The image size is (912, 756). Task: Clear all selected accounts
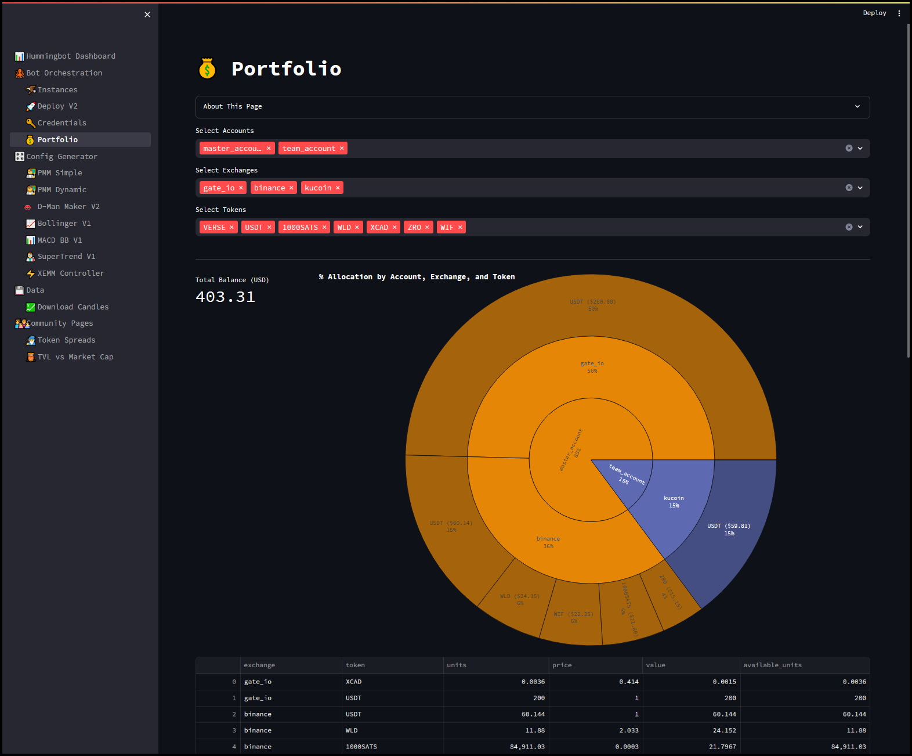[849, 149]
